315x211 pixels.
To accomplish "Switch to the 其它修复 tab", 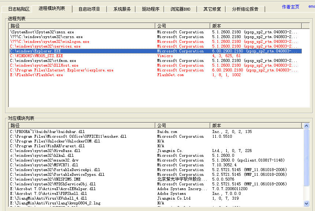I will coord(212,9).
